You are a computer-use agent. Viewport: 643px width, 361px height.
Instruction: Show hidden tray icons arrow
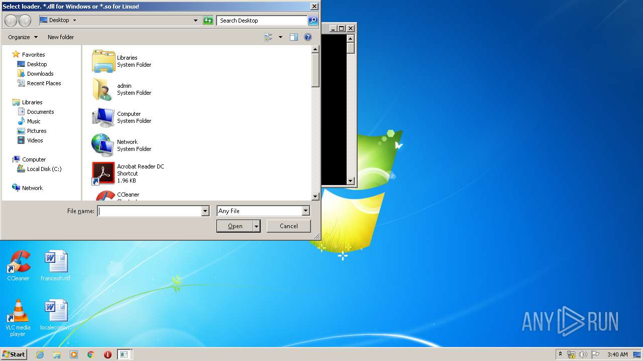click(x=560, y=354)
